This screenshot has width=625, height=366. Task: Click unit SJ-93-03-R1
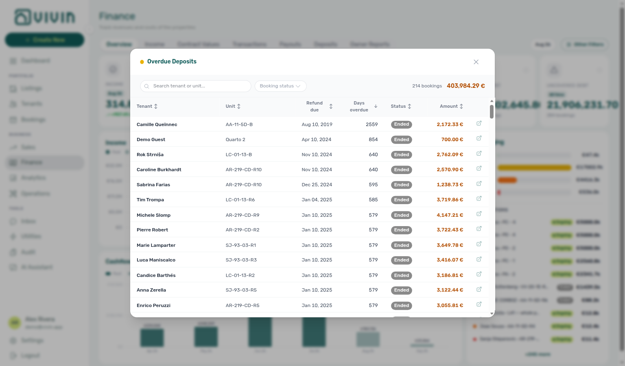[241, 245]
